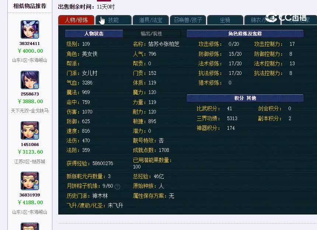Click the 防御修炼 value 15/20
The image size is (317, 230).
235,54
